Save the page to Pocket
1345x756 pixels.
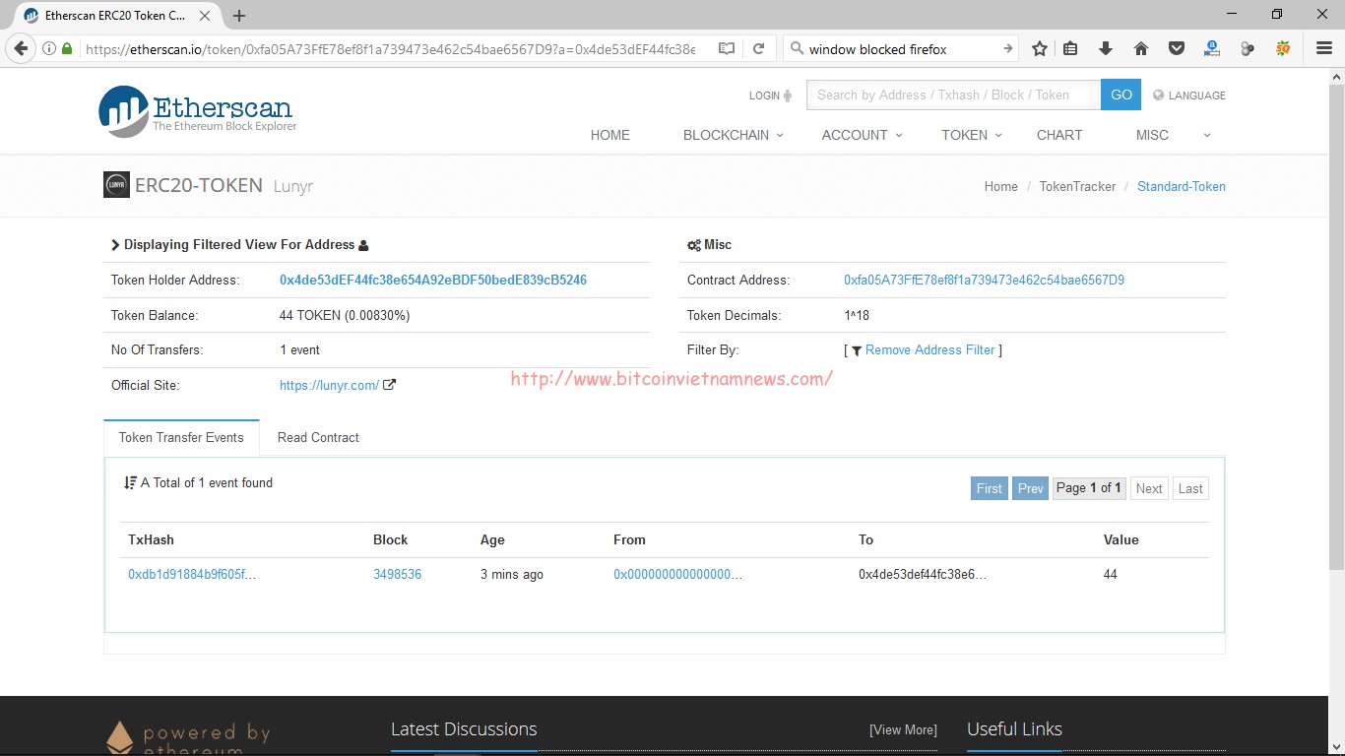[x=1176, y=48]
